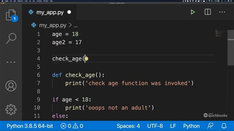Click line number 9 in the gutter
The image size is (234, 131).
(x=38, y=99)
